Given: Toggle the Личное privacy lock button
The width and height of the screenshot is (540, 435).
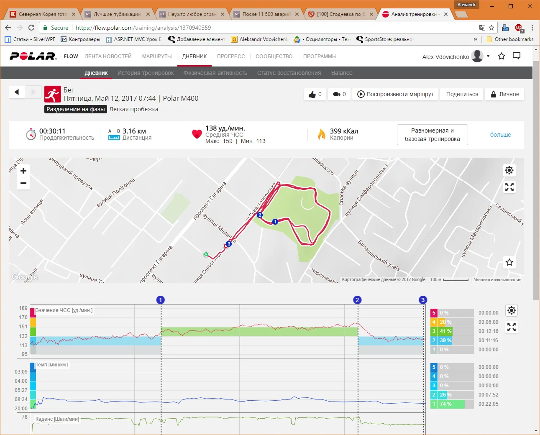Looking at the screenshot, I should click(x=504, y=94).
